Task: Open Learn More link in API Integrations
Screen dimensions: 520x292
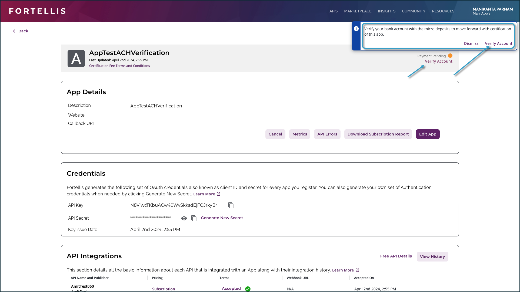Action: [x=346, y=270]
